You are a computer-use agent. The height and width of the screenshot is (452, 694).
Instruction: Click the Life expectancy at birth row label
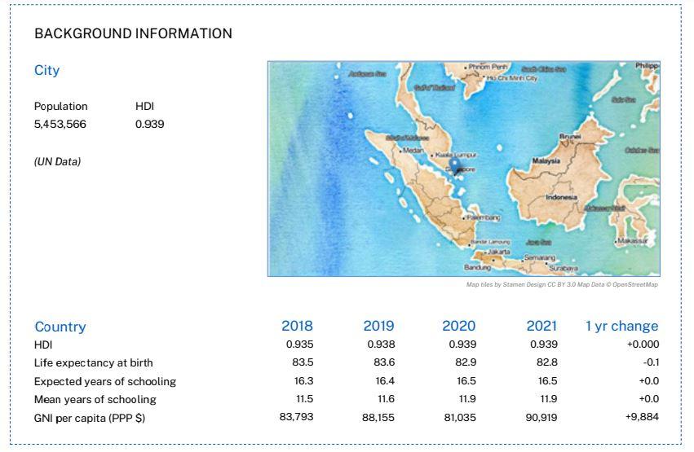click(x=93, y=362)
